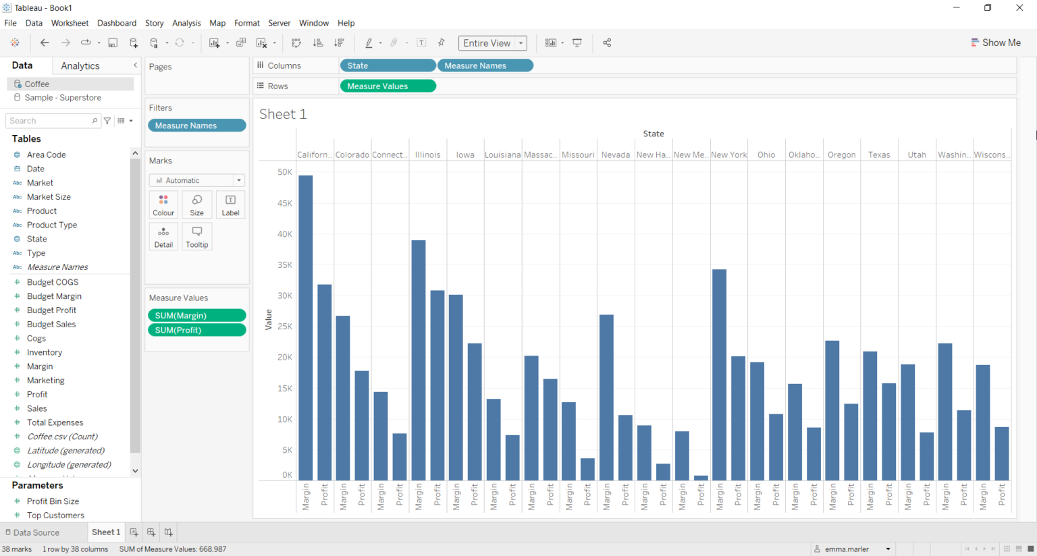The height and width of the screenshot is (556, 1037).
Task: Open the Show Me panel
Action: click(996, 43)
